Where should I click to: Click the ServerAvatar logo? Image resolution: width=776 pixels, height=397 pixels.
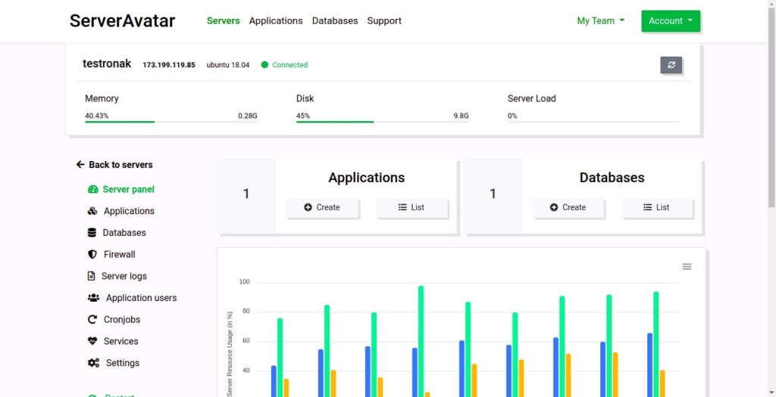point(122,20)
